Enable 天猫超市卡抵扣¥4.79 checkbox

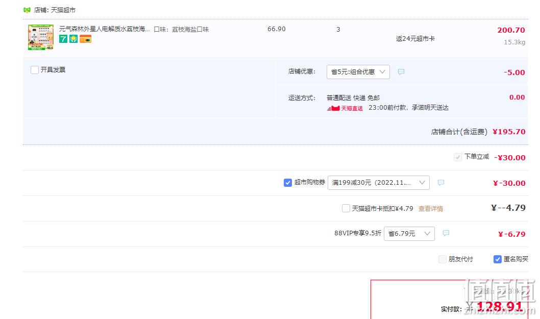click(x=346, y=208)
